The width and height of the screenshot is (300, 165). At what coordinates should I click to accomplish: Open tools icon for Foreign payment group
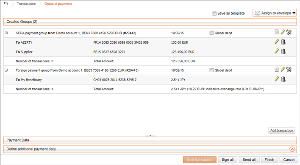[x=289, y=70]
